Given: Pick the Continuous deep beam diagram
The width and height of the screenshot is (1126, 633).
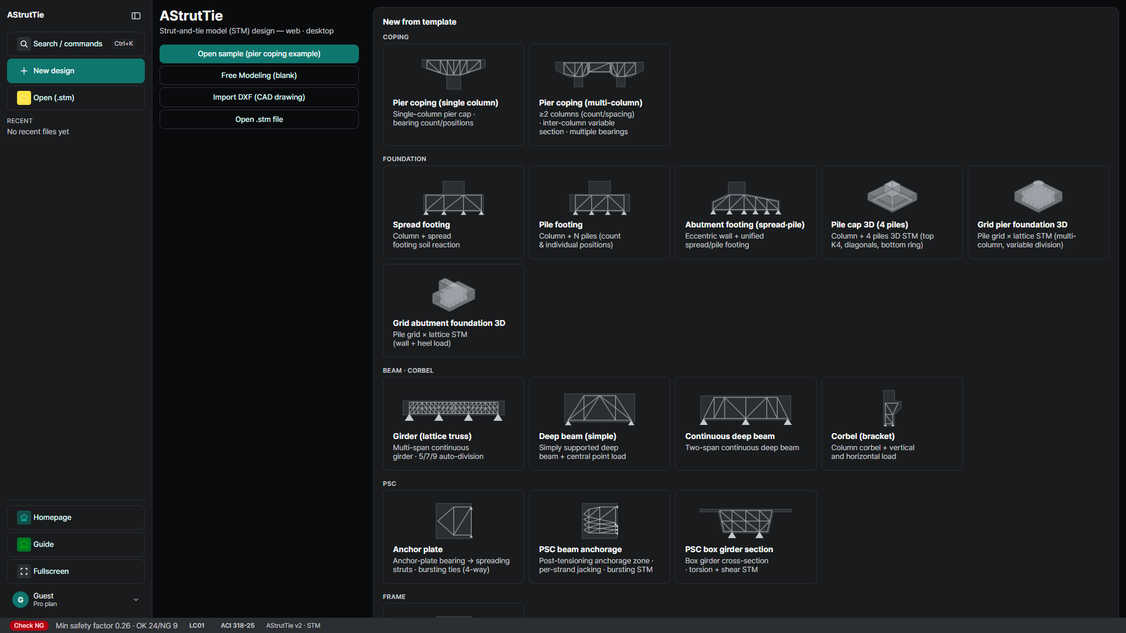Looking at the screenshot, I should pos(745,409).
